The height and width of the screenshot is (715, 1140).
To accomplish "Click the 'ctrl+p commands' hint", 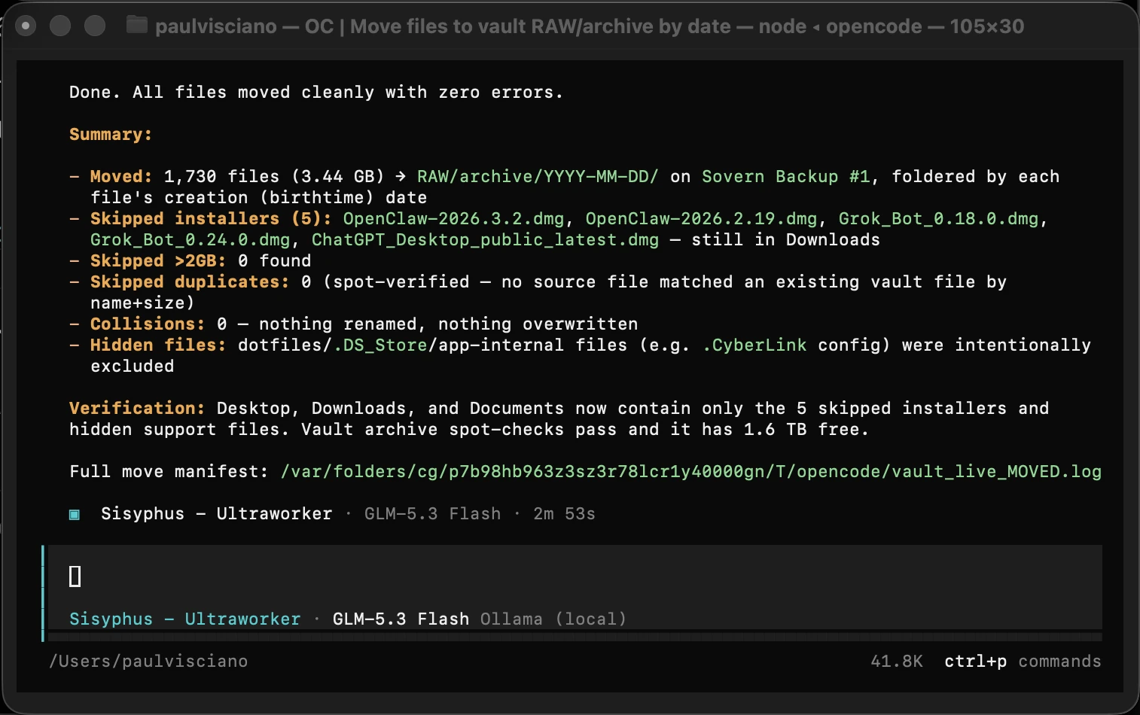I will pos(1023,661).
